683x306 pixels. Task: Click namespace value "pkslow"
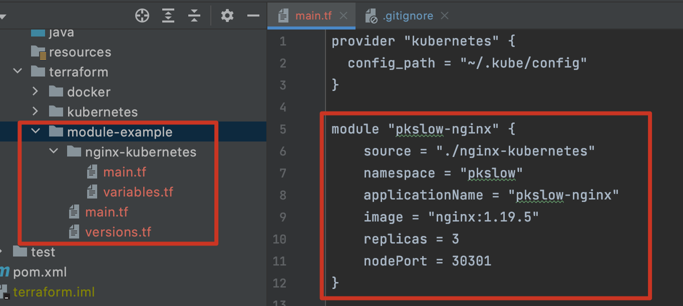point(491,173)
